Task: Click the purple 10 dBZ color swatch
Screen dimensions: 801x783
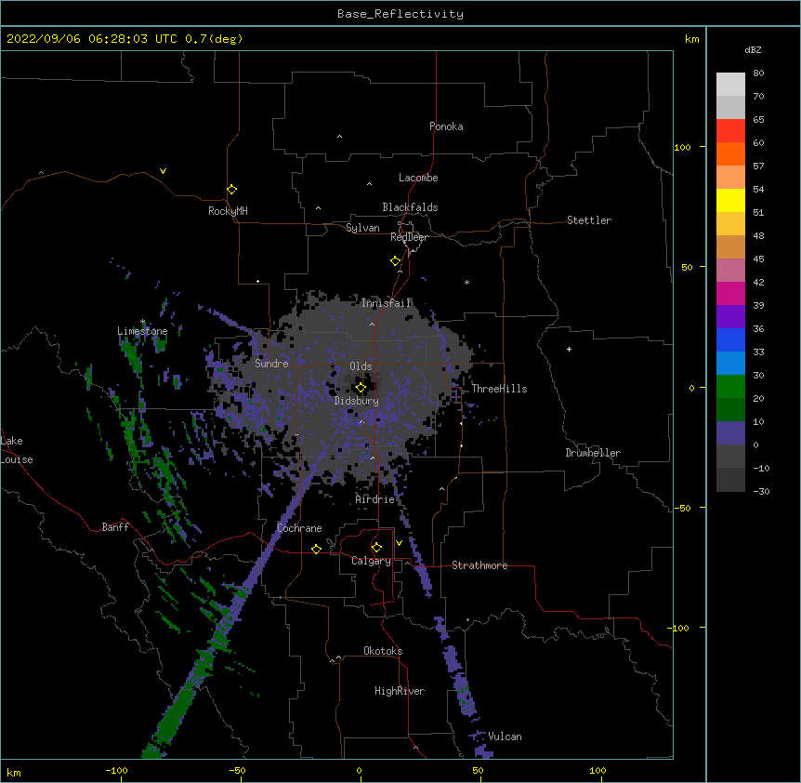Action: click(730, 433)
